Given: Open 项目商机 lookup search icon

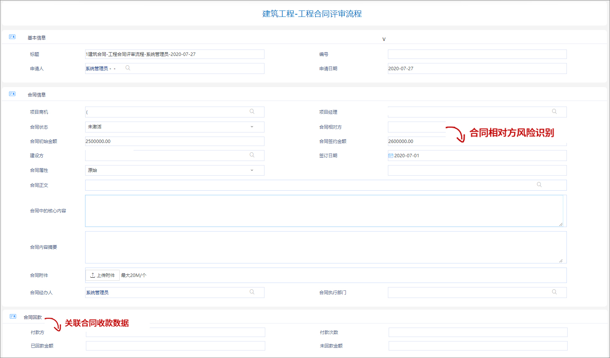Looking at the screenshot, I should point(252,111).
